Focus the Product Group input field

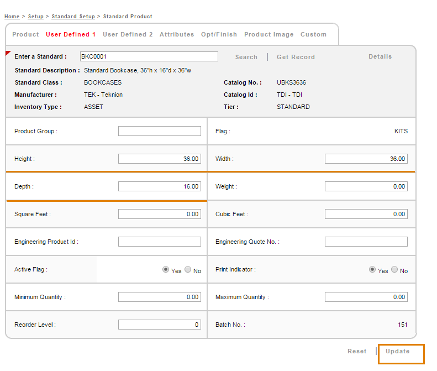pyautogui.click(x=160, y=131)
